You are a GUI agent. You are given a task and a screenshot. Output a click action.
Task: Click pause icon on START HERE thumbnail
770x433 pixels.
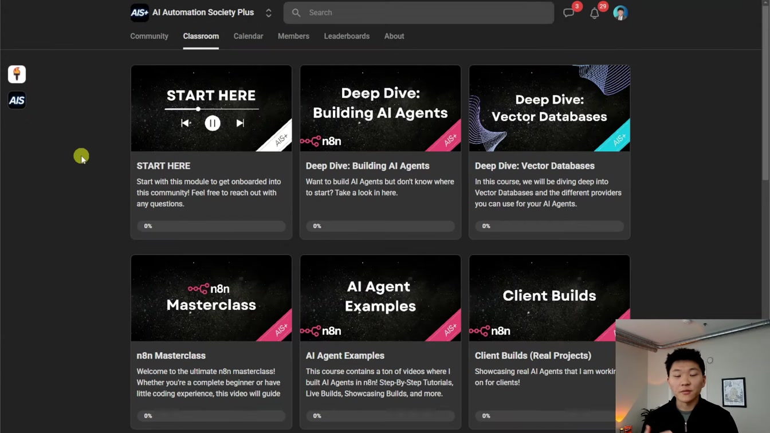pyautogui.click(x=213, y=123)
